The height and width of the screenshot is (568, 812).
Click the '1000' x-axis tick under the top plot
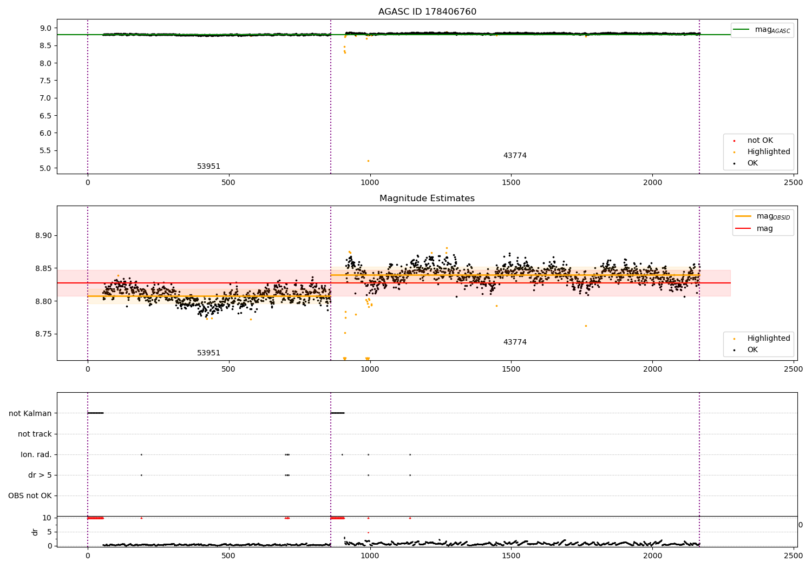(x=370, y=183)
